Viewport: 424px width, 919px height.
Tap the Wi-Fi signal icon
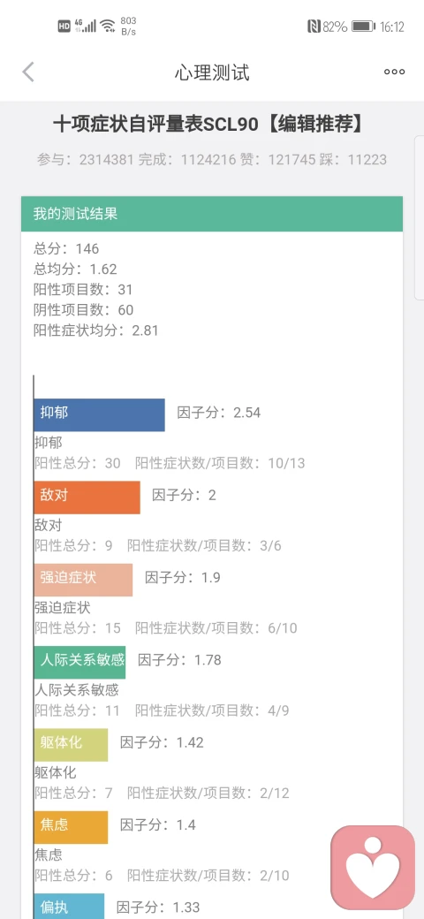[x=107, y=27]
